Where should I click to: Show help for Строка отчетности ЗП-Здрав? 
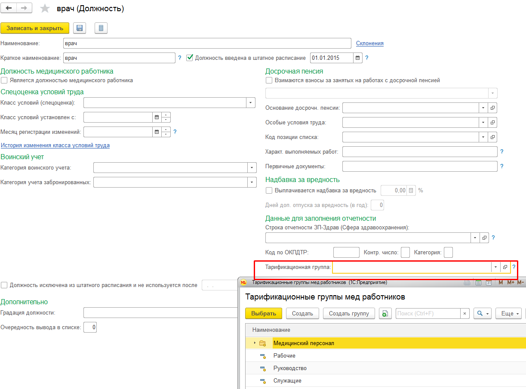[493, 238]
